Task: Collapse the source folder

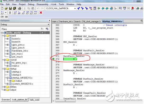Action: click(x=5, y=60)
